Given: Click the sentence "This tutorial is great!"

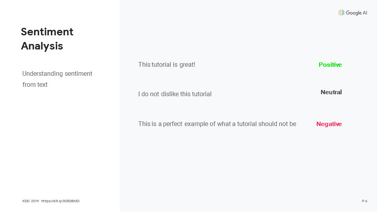Looking at the screenshot, I should tap(167, 64).
